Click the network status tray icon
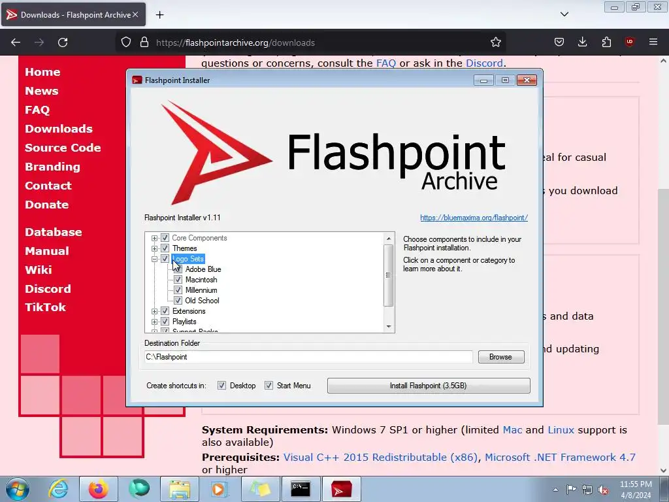The height and width of the screenshot is (502, 669). tap(587, 490)
